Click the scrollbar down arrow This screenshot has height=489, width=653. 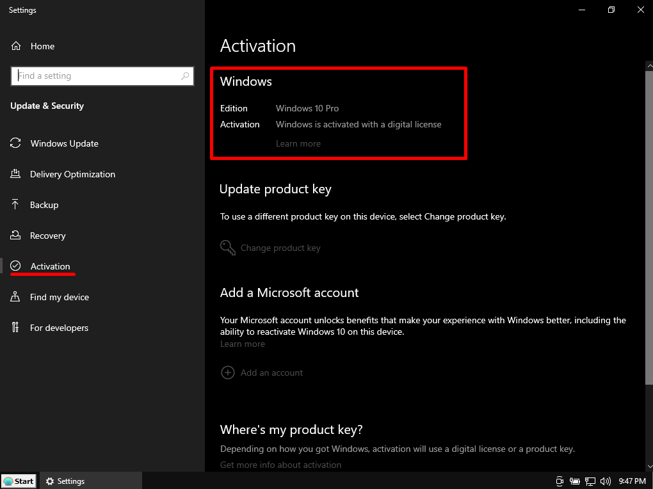(650, 467)
